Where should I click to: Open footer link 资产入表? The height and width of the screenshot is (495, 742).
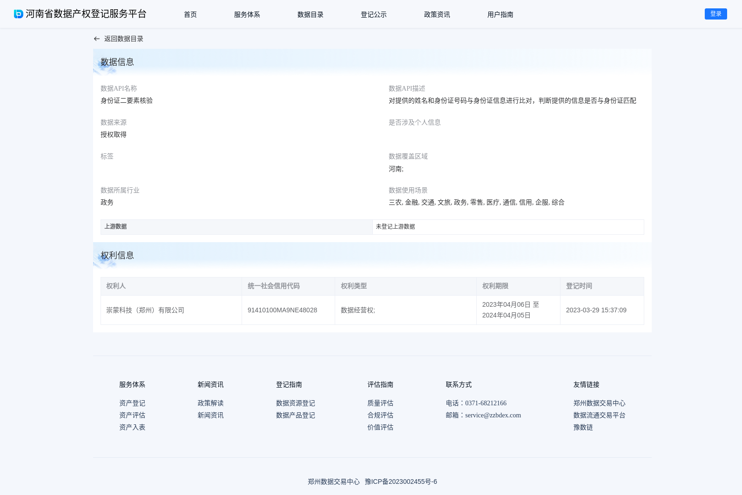(132, 427)
